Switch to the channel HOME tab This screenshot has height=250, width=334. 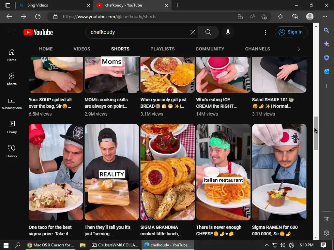click(x=46, y=49)
